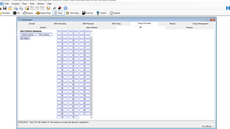Open slip pattern 10 button
230x129 pixels.
pyautogui.click(x=73, y=40)
